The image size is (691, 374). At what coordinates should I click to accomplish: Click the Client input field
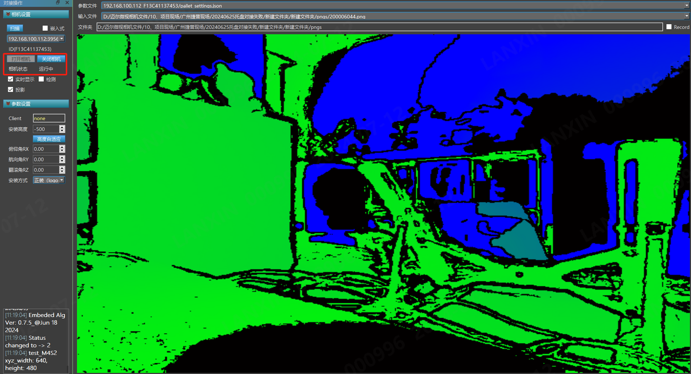click(49, 119)
